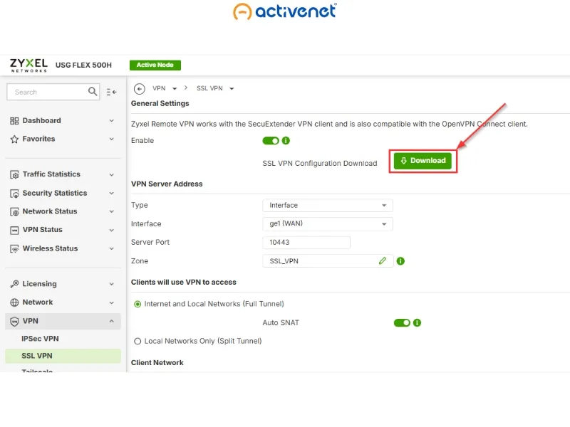Click the Server Port field 10443
Screen dimensions: 570x427
click(306, 243)
